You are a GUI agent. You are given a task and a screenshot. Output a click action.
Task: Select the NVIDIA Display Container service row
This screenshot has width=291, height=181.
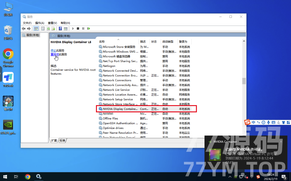pyautogui.click(x=144, y=109)
